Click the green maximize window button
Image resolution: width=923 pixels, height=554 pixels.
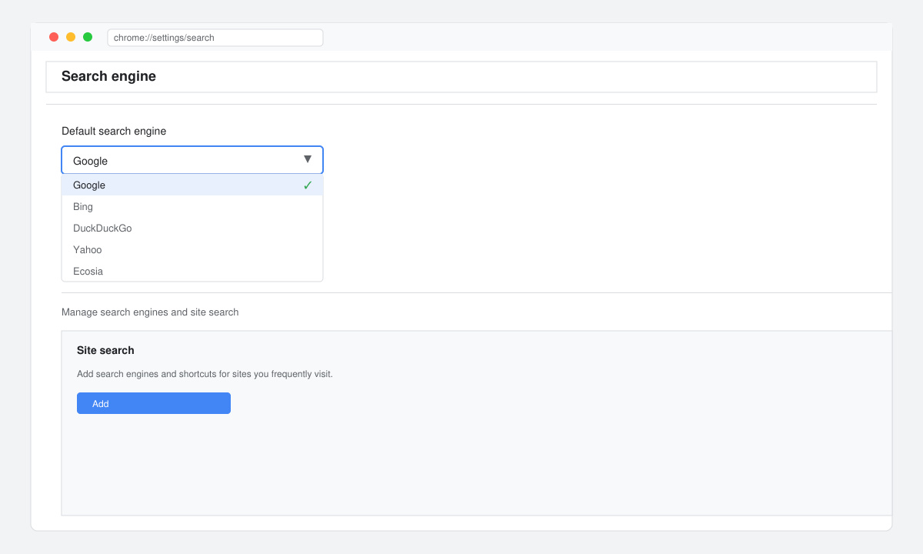88,37
